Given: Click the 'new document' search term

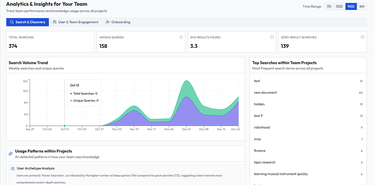Looking at the screenshot, I should click(x=265, y=93).
